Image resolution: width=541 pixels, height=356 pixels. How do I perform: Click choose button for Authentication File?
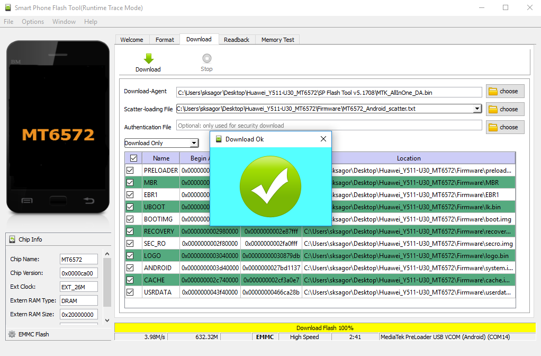(505, 127)
